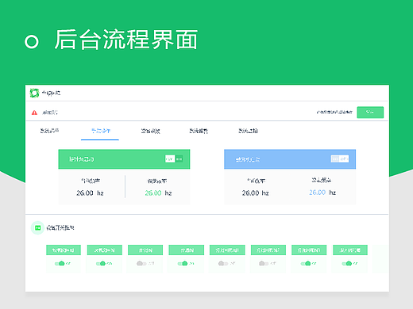Viewport: 413px width, 309px height.
Task: Click the black 26.00 hz value in the blue card
Action: pyautogui.click(x=255, y=193)
